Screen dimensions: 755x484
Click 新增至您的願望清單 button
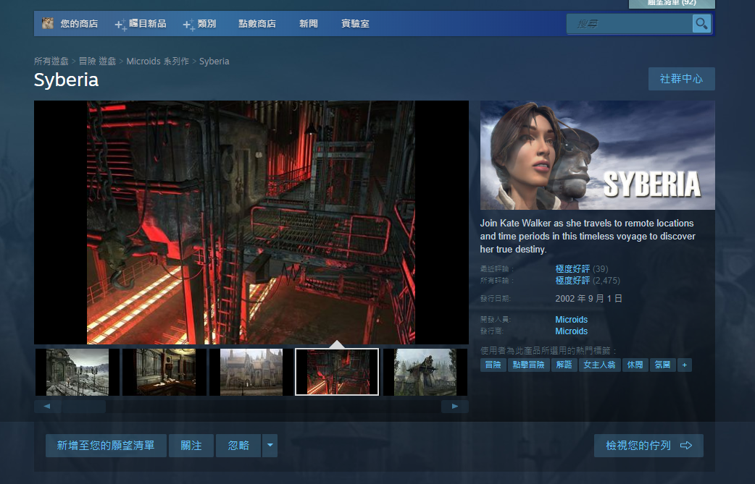(106, 446)
